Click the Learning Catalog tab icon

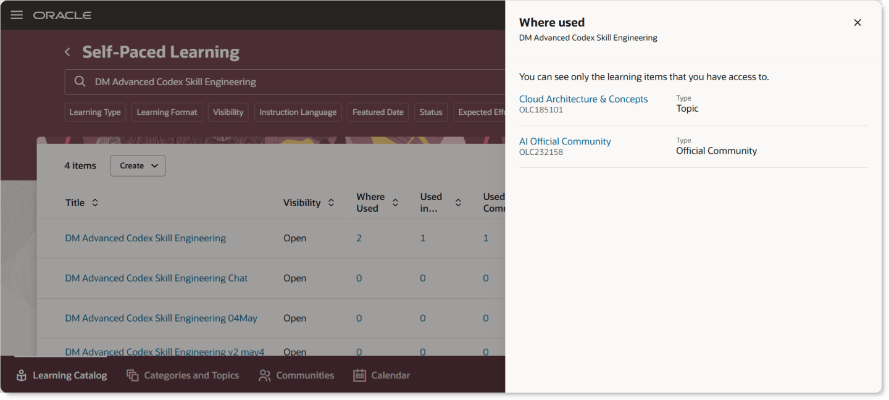click(x=22, y=375)
